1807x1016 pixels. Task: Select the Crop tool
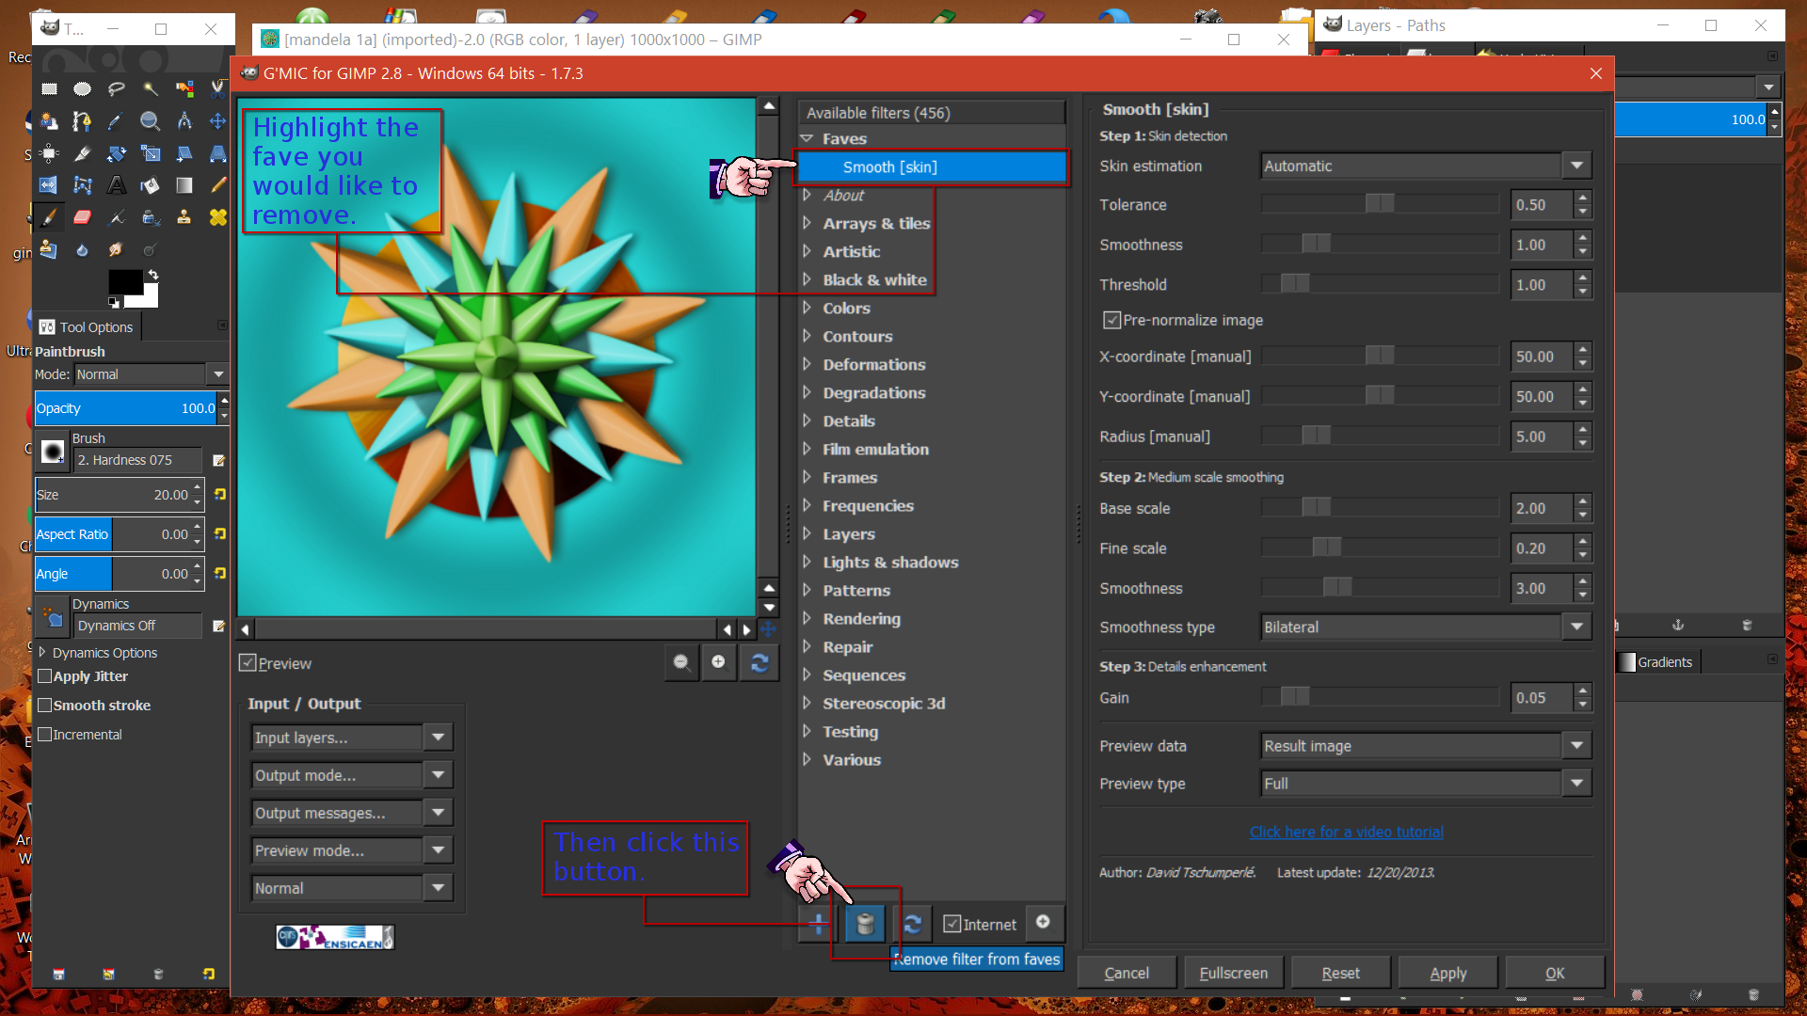click(83, 153)
